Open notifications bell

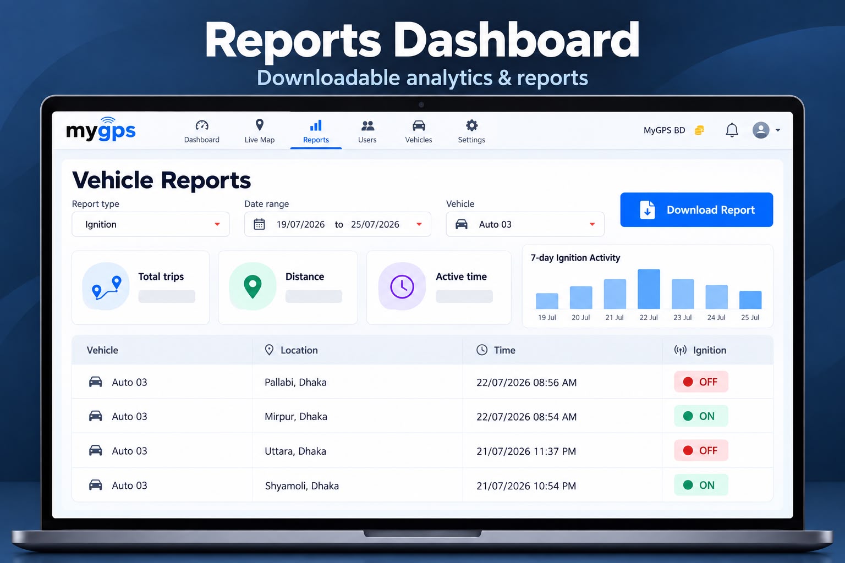coord(732,130)
